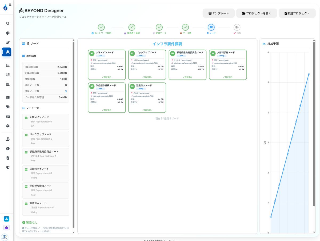Image resolution: width=320 pixels, height=241 pixels.
Task: Click the 推奨ノード数 value 3
Action: [66, 91]
